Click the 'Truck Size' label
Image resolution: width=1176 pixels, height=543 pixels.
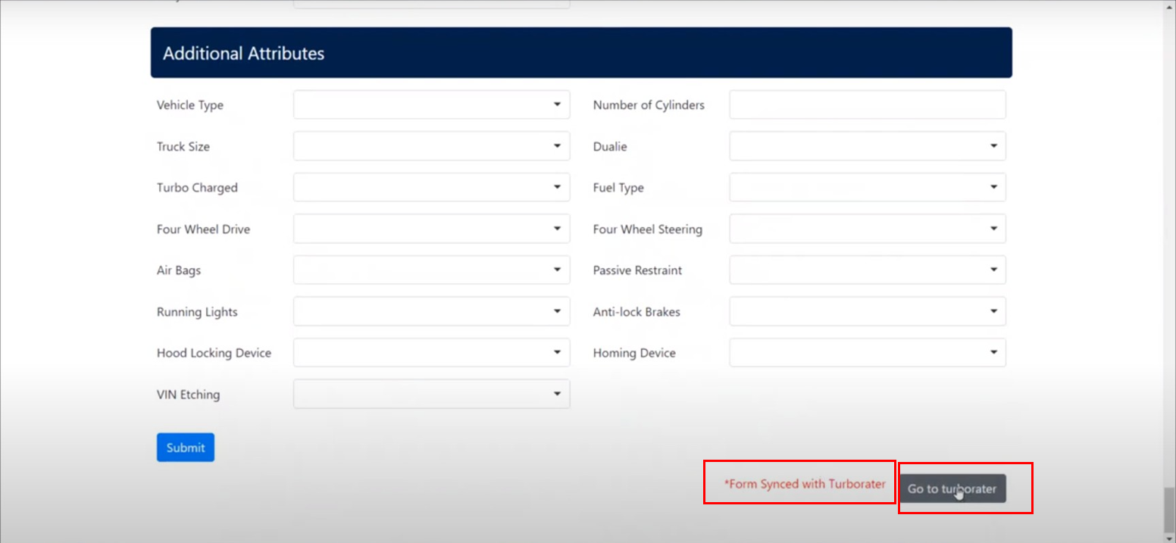point(183,147)
